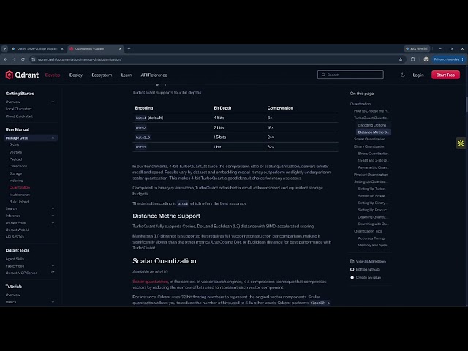The height and width of the screenshot is (351, 468).
Task: Open the API Reference nav item
Action: (x=154, y=75)
